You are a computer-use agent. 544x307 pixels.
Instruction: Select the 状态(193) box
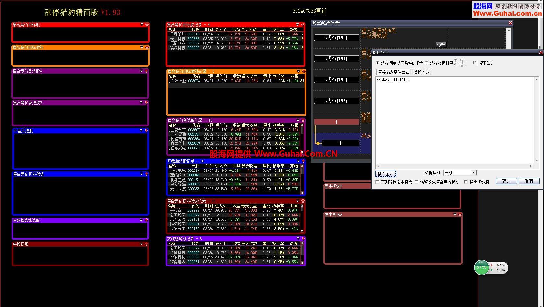point(337,101)
